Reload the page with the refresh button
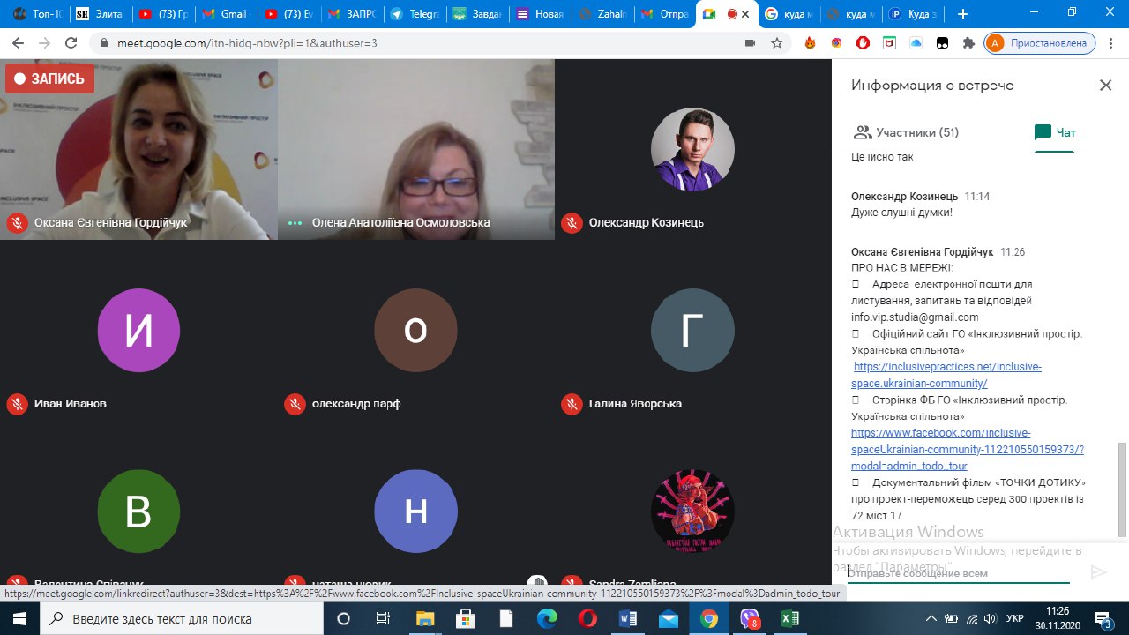 71,42
